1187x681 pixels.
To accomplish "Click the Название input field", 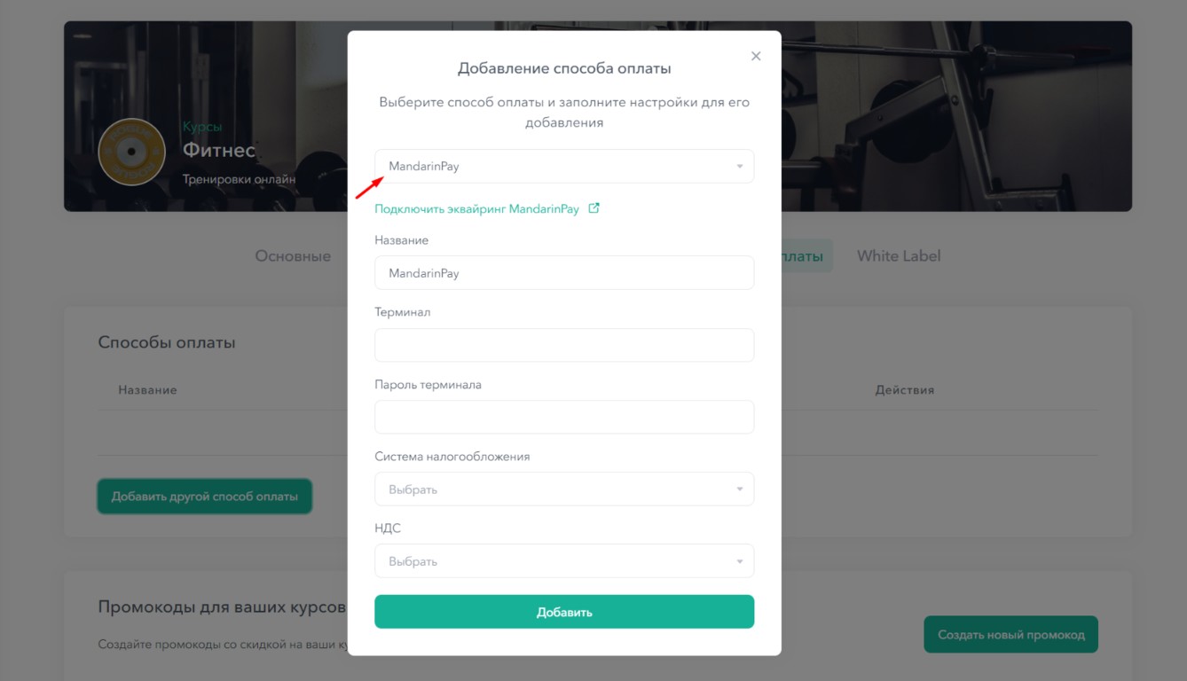I will click(x=564, y=273).
